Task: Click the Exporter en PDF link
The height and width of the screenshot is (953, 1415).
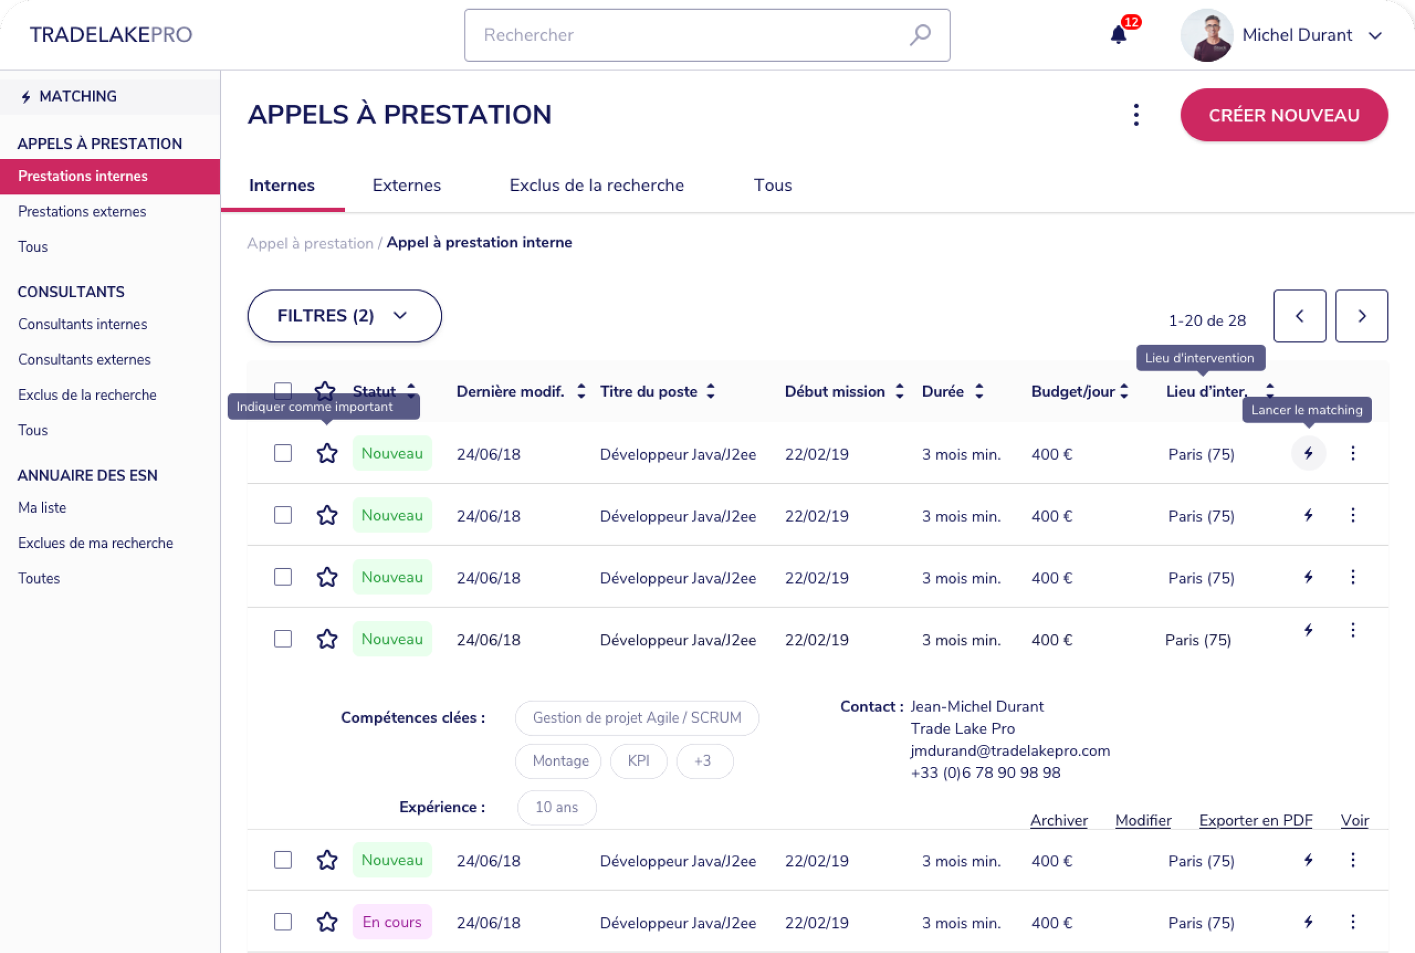Action: [x=1255, y=821]
